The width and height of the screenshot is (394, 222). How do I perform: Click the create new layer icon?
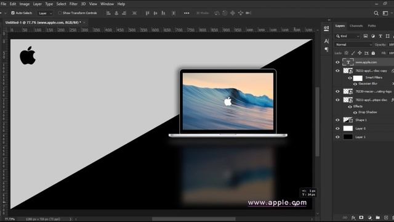pyautogui.click(x=386, y=218)
